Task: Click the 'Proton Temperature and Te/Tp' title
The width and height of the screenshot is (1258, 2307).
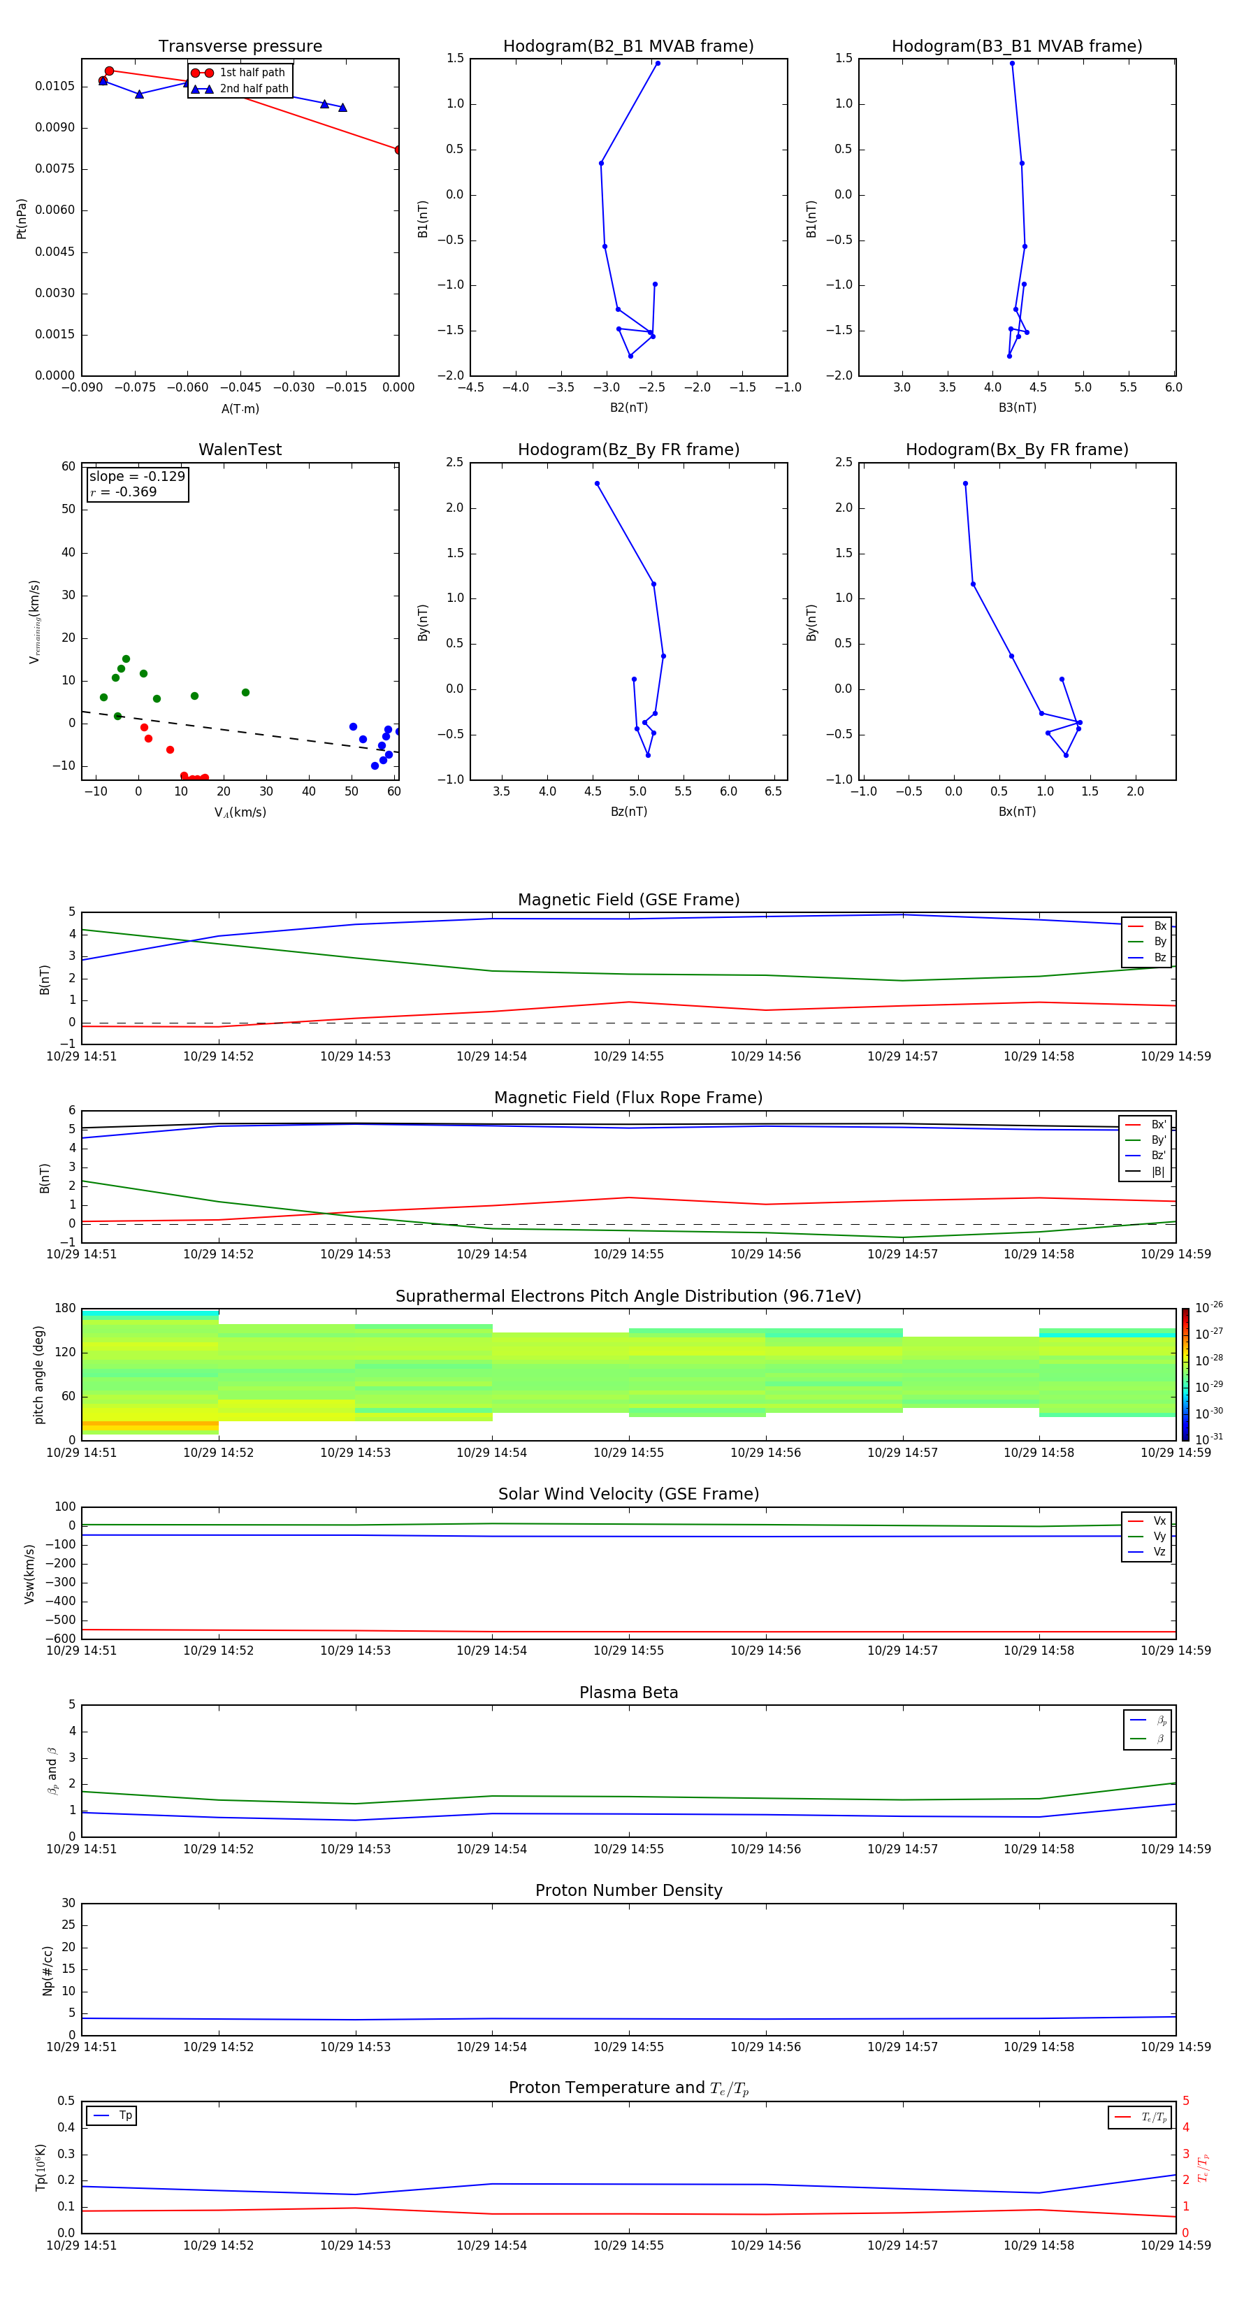Action: [628, 2087]
